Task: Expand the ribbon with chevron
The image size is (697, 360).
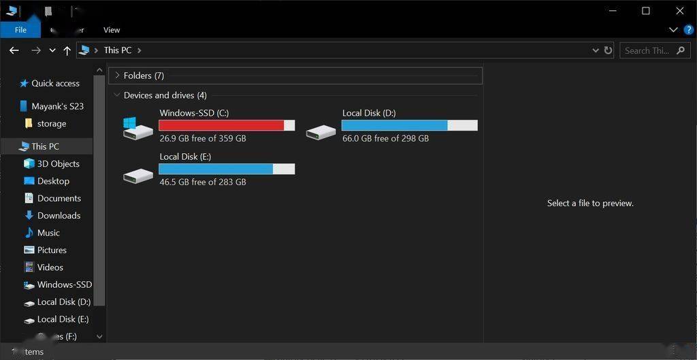Action: (x=673, y=30)
